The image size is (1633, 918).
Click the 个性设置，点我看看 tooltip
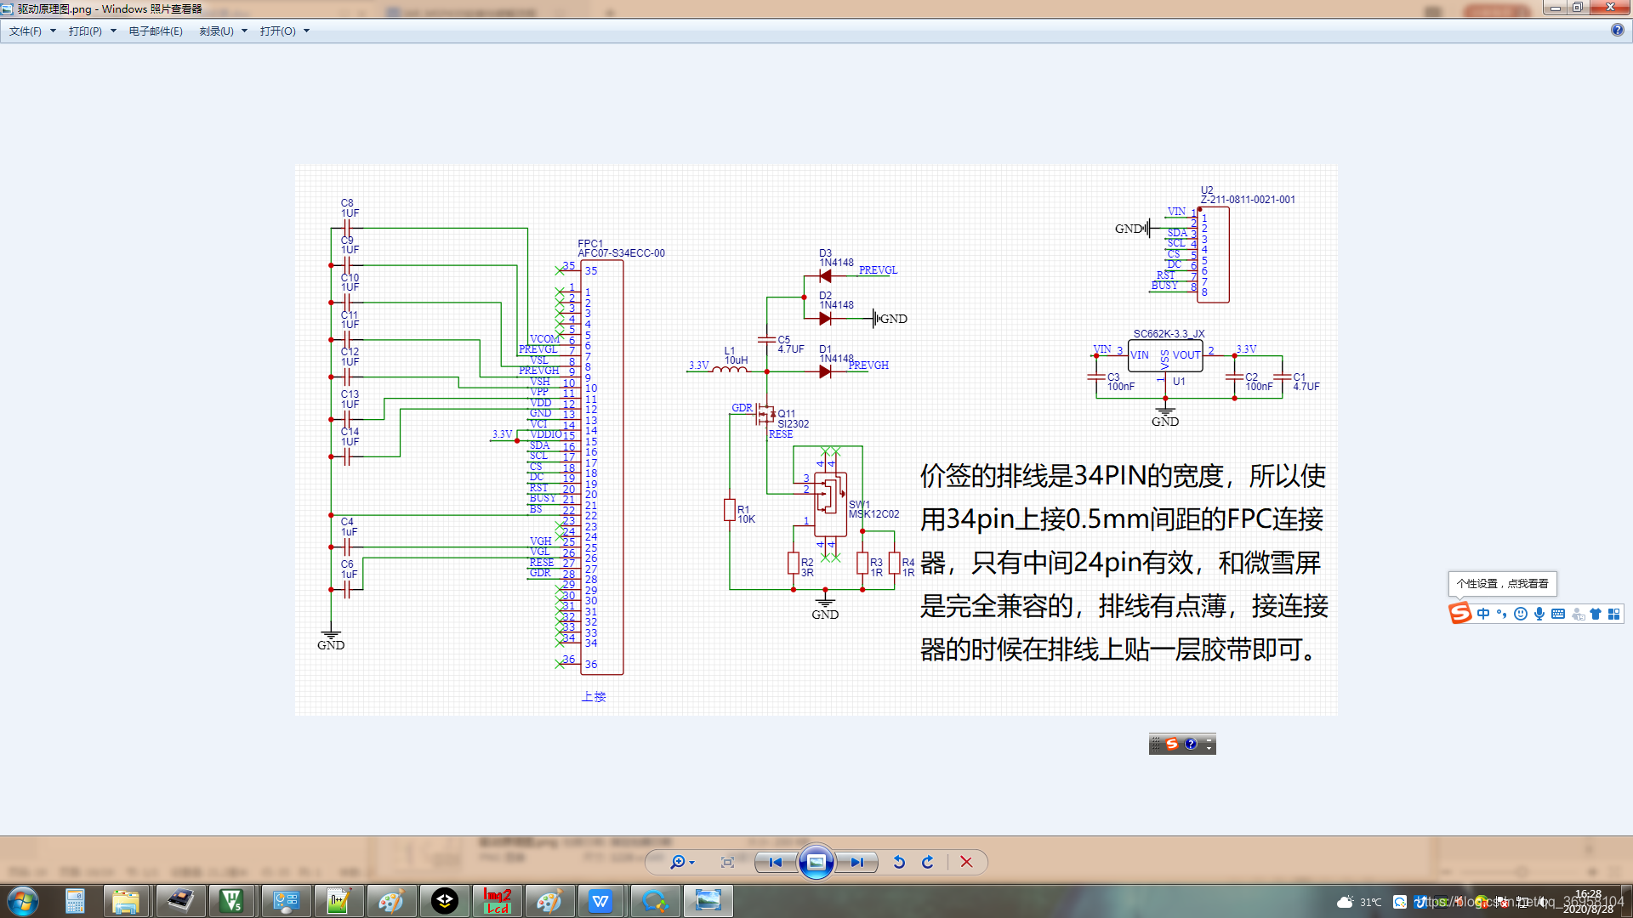click(1502, 583)
